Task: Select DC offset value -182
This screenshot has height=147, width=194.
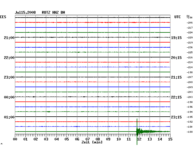Action: click(190, 122)
